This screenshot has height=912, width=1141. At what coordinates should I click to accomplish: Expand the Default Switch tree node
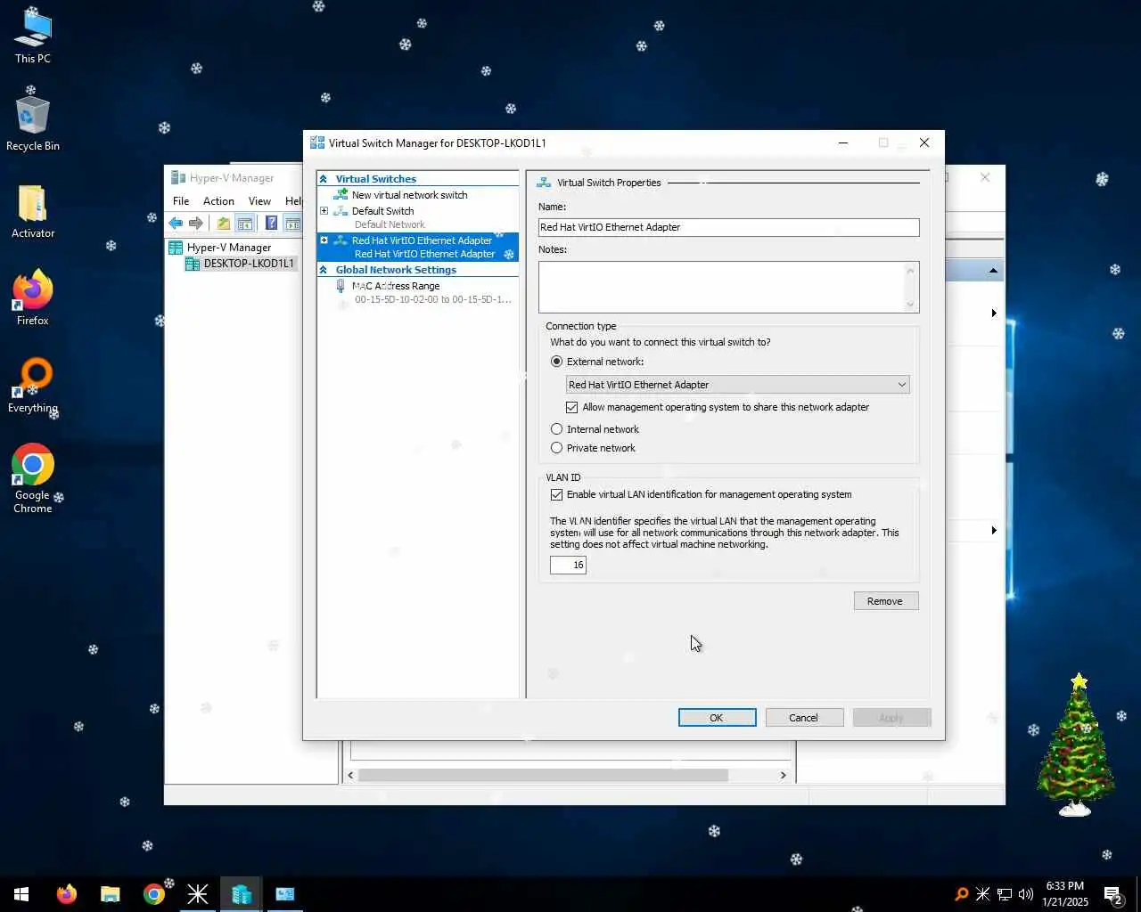coord(324,211)
